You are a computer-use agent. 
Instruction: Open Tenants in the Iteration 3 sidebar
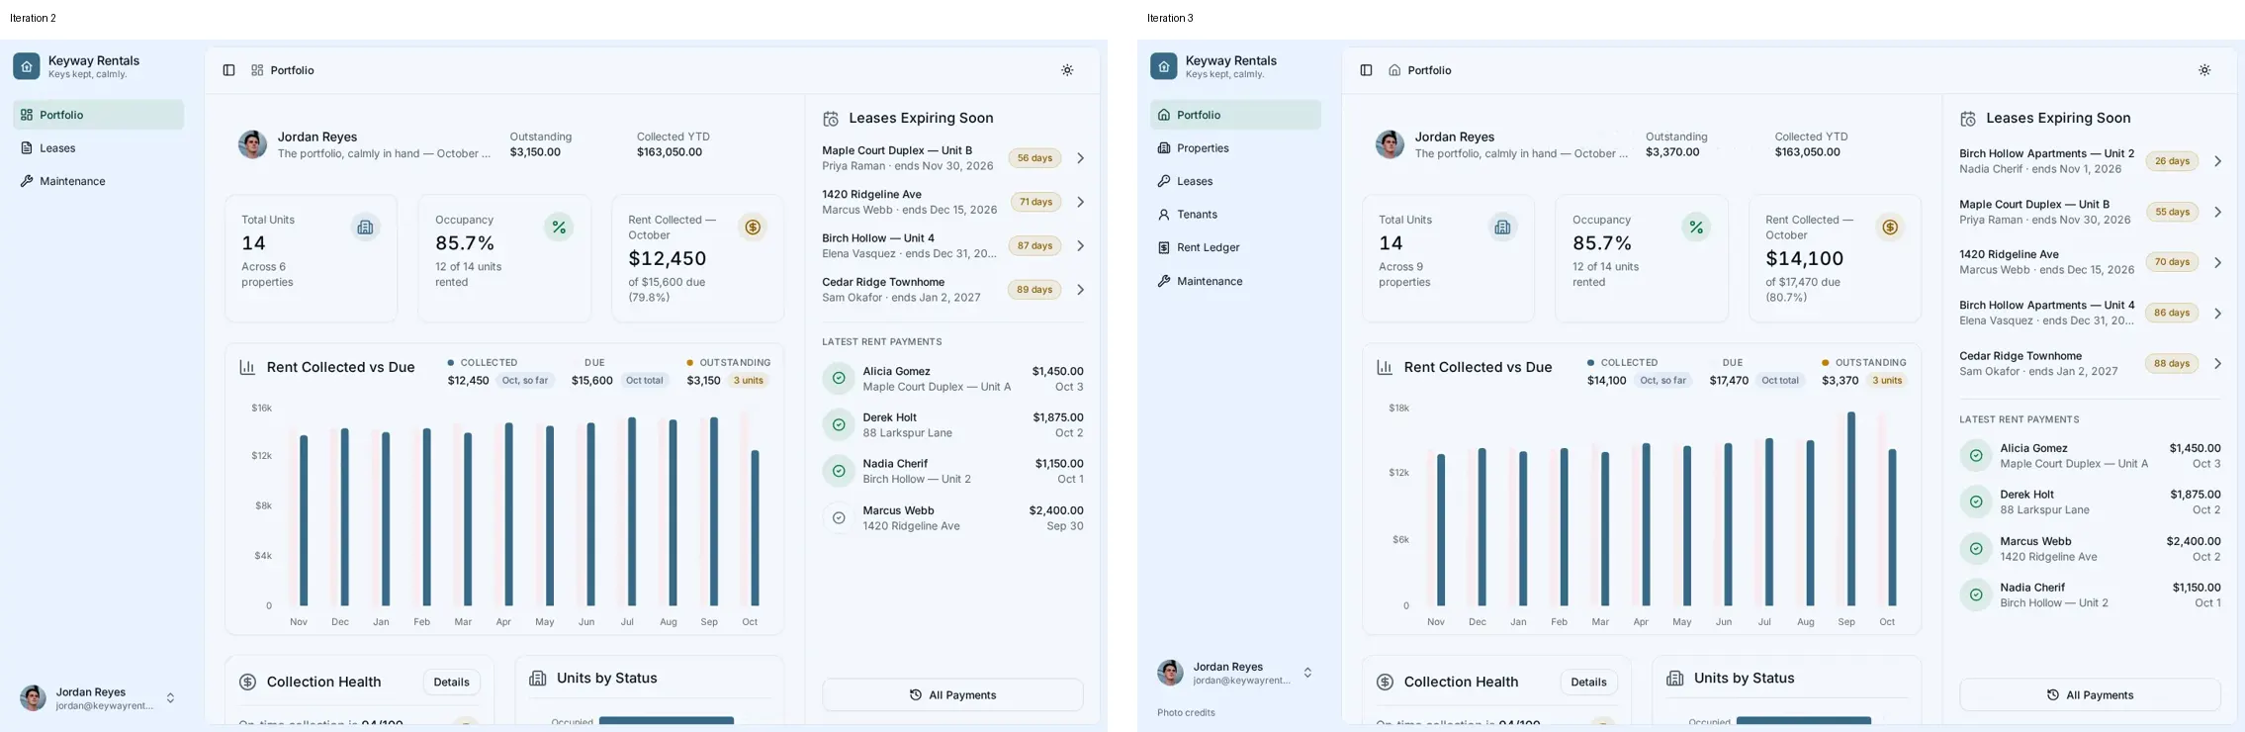click(x=1235, y=215)
